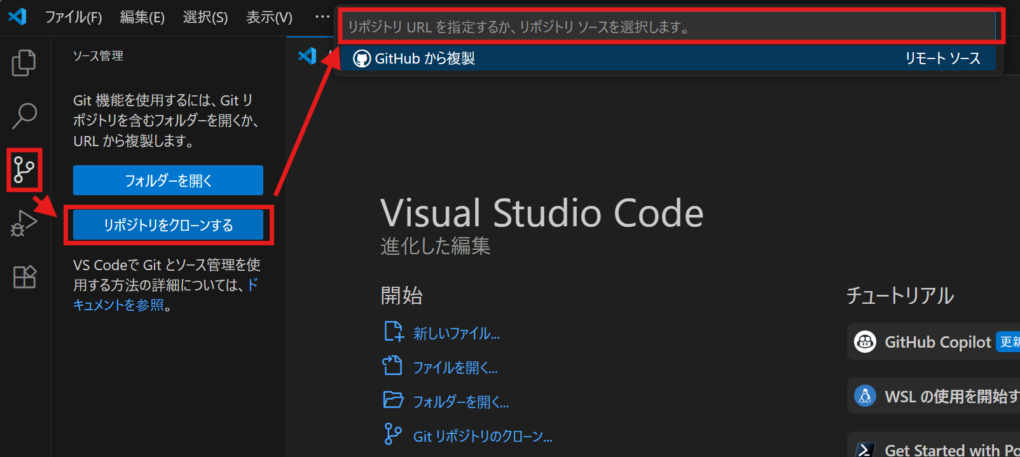Focus the repository URL input field
Viewport: 1020px width, 457px height.
pos(668,27)
